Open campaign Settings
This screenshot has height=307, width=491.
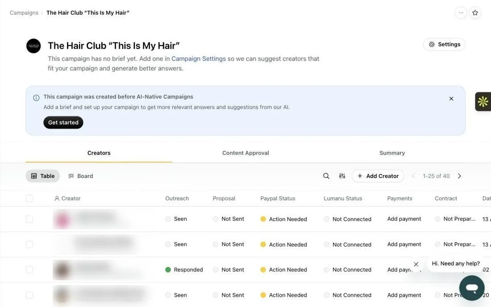pyautogui.click(x=444, y=45)
